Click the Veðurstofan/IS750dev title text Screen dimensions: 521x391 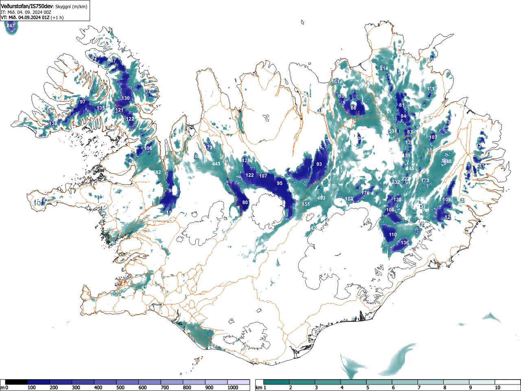coord(27,6)
